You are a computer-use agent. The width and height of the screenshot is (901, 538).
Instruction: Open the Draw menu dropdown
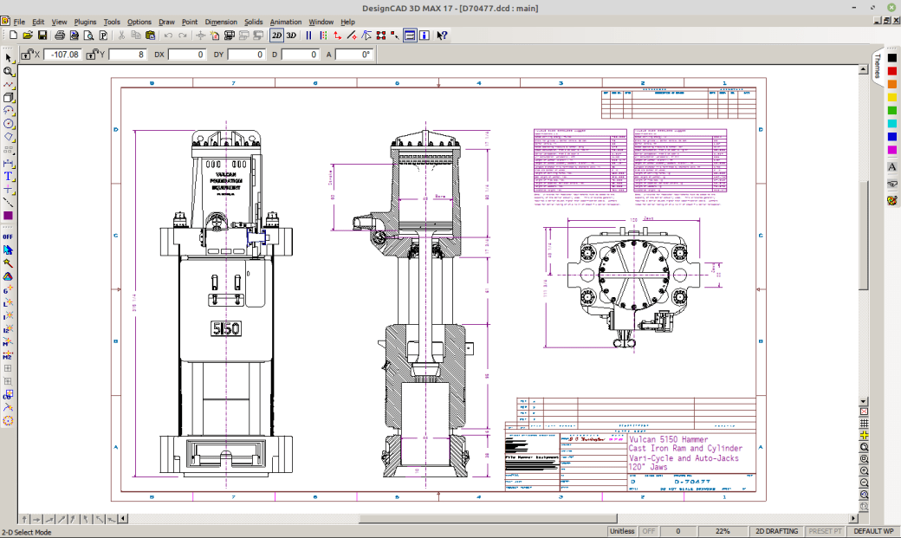click(165, 22)
